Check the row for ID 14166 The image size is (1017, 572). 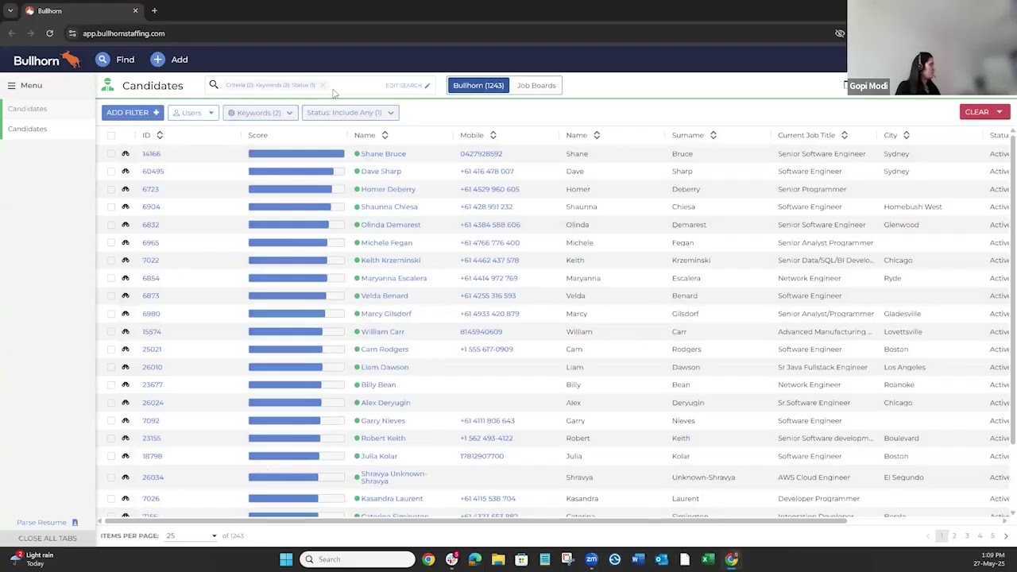tap(111, 153)
